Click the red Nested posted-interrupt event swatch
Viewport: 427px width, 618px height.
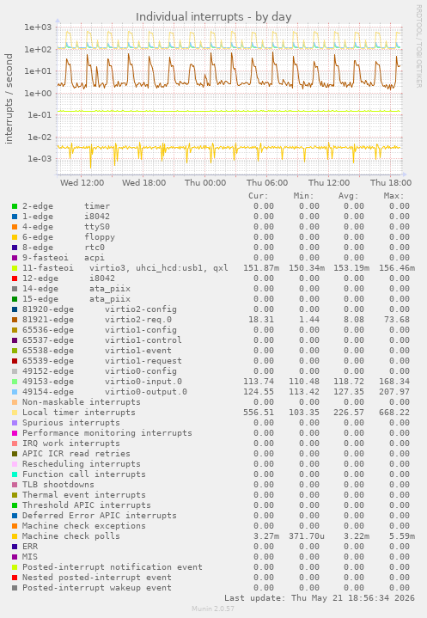tap(15, 578)
